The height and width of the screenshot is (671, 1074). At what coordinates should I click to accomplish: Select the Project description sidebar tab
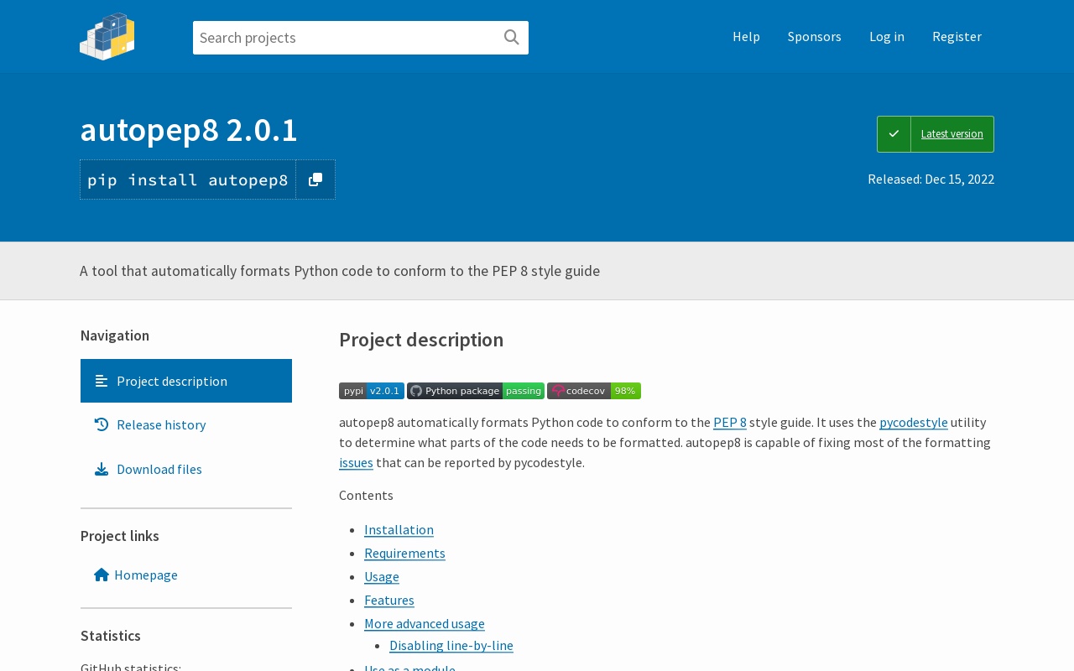pyautogui.click(x=171, y=381)
